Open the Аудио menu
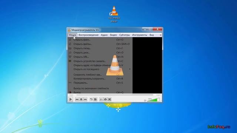This screenshot has width=237, height=133. click(104, 35)
